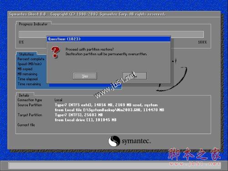Click the target line 'Type:7 [NTFS], 25603 MB'

(79, 115)
